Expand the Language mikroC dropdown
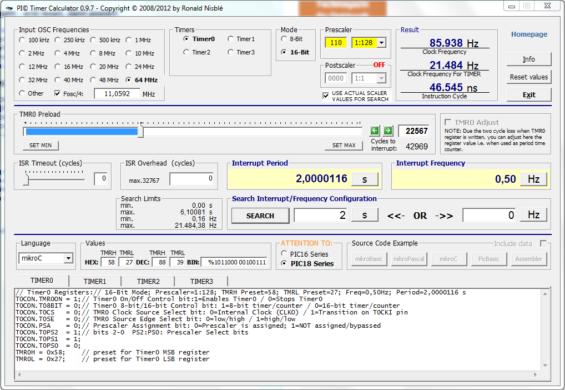Screen dimensions: 565x390 click(68, 258)
